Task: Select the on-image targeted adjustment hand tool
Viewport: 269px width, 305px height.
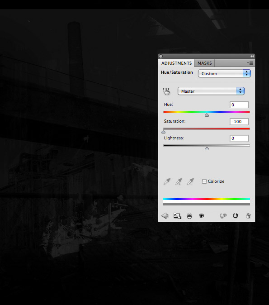Action: pyautogui.click(x=166, y=91)
